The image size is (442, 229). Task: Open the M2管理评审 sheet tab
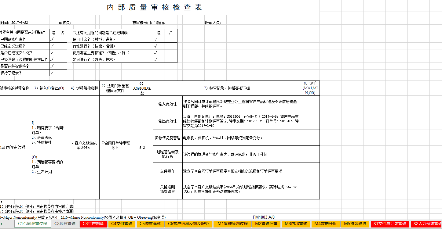266,224
